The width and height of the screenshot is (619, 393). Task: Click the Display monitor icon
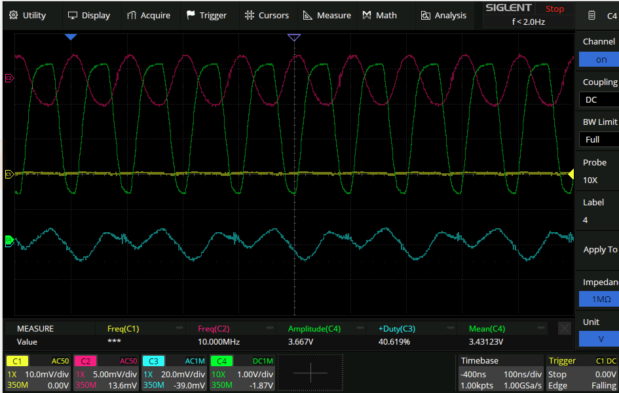pos(73,15)
